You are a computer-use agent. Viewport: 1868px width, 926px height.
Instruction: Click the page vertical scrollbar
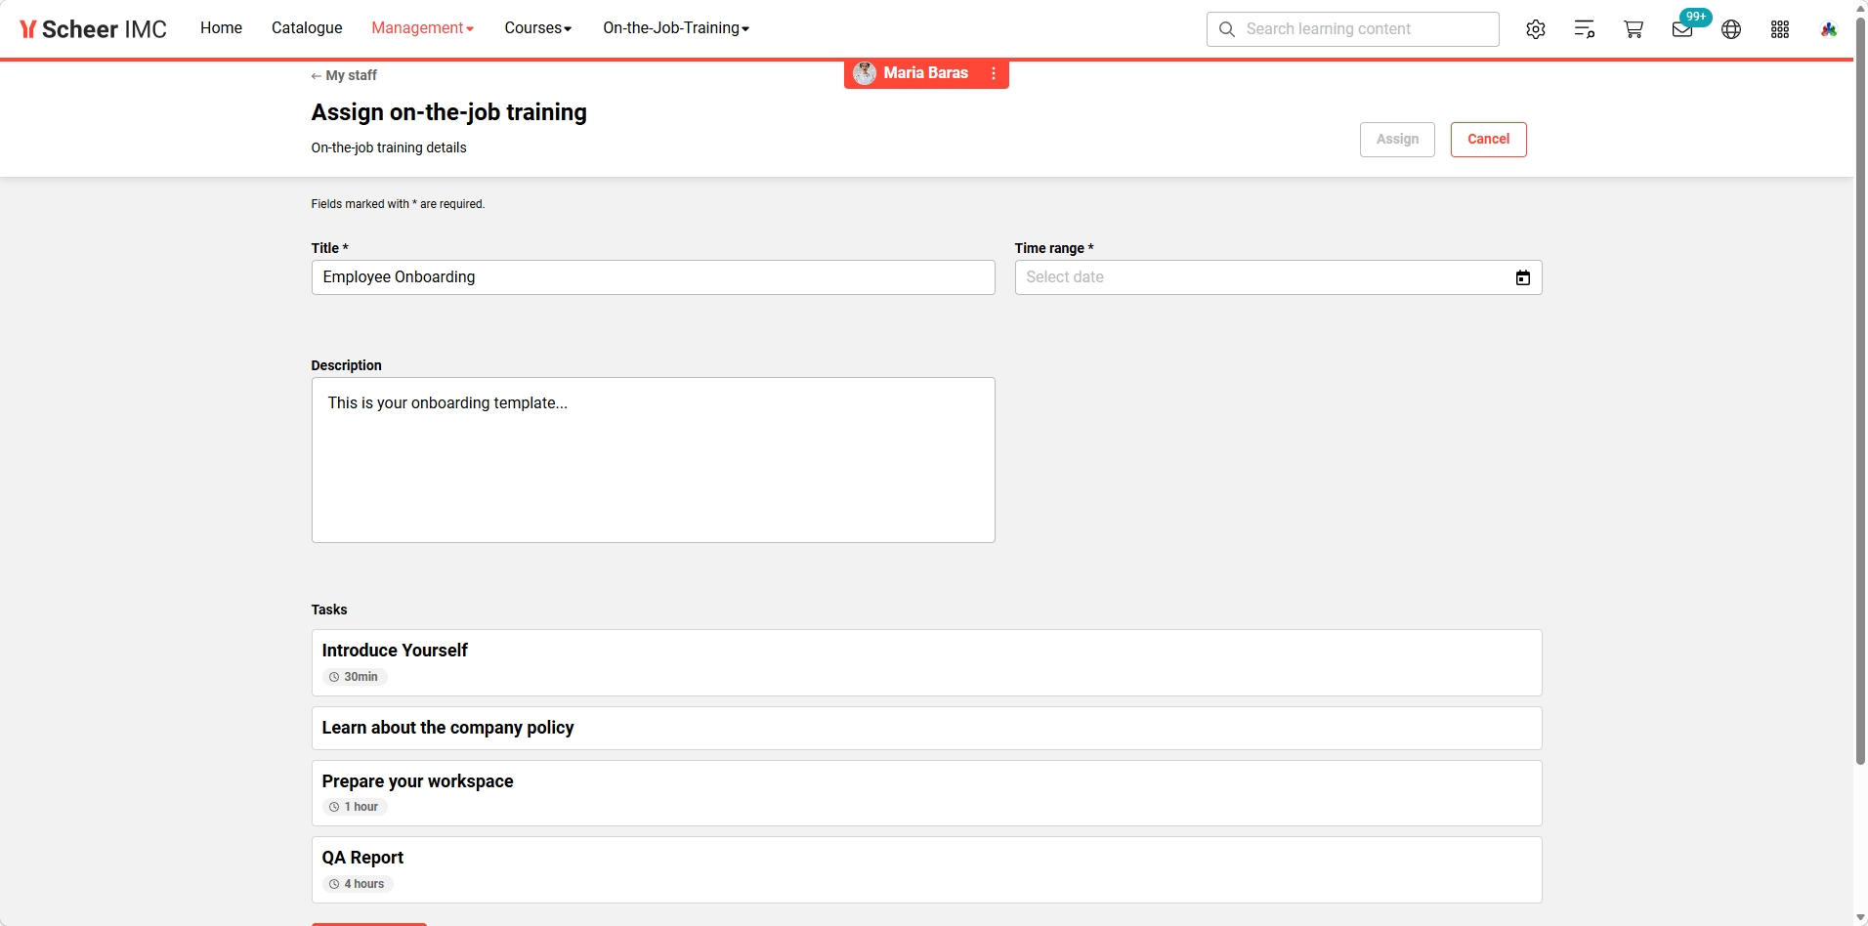click(x=1860, y=391)
